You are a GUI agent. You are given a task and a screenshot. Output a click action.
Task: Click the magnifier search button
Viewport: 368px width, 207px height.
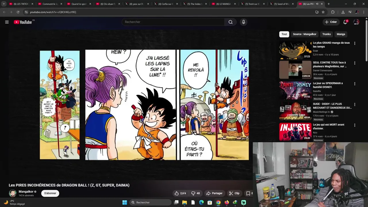pyautogui.click(x=231, y=22)
